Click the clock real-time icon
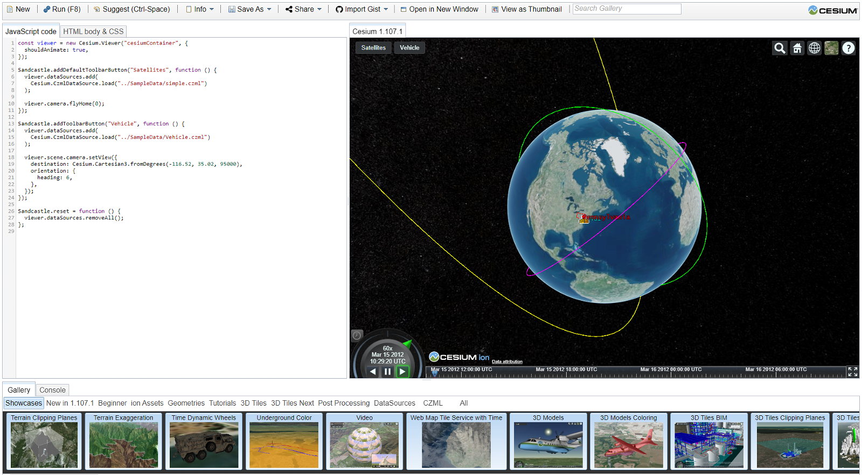Screen dimensions: 862x475 point(357,335)
